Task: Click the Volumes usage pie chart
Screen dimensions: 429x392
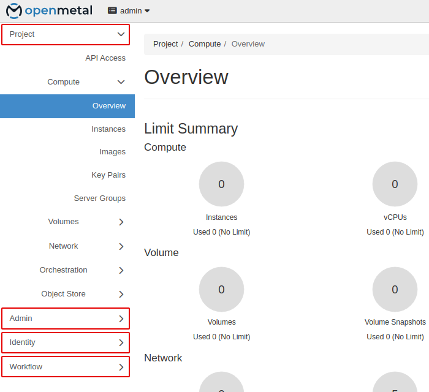Action: coord(221,290)
